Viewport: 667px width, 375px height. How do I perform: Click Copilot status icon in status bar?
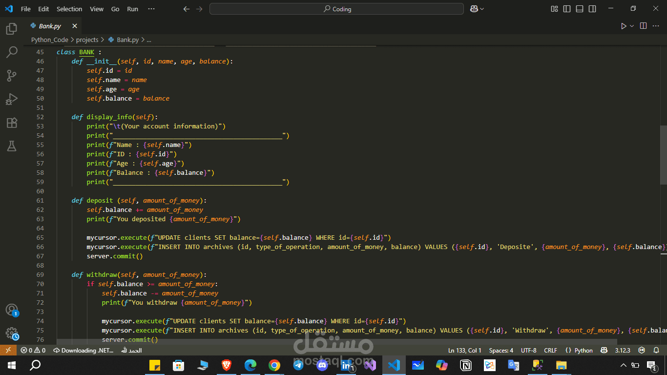(604, 350)
